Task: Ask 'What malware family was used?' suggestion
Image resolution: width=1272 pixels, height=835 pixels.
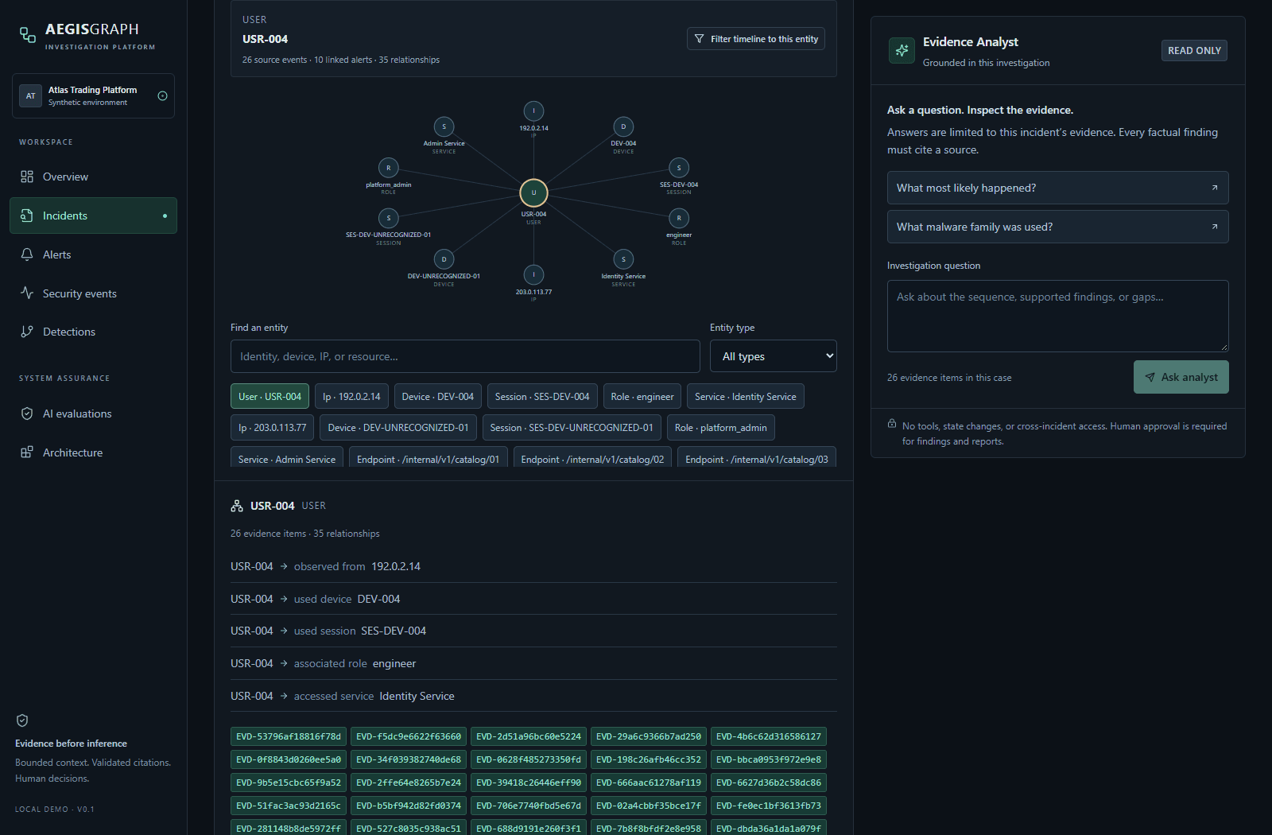Action: [1058, 227]
